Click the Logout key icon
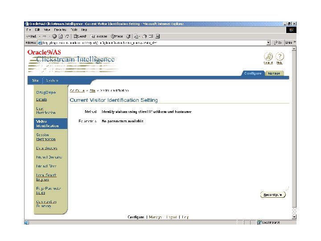This screenshot has height=241, width=321. pyautogui.click(x=268, y=56)
